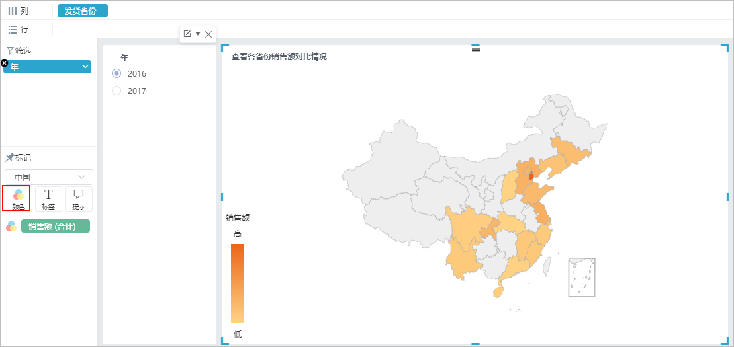Open the triangle dropdown on floating toolbar

pos(198,34)
